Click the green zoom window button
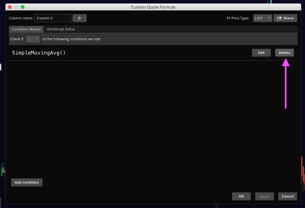Image resolution: width=305 pixels, height=208 pixels. pos(22,7)
